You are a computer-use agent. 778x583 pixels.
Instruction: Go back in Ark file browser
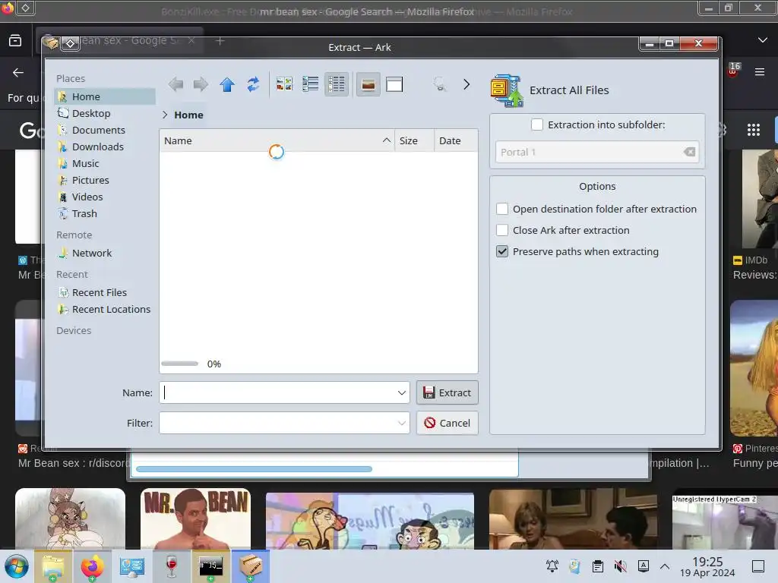pos(176,85)
